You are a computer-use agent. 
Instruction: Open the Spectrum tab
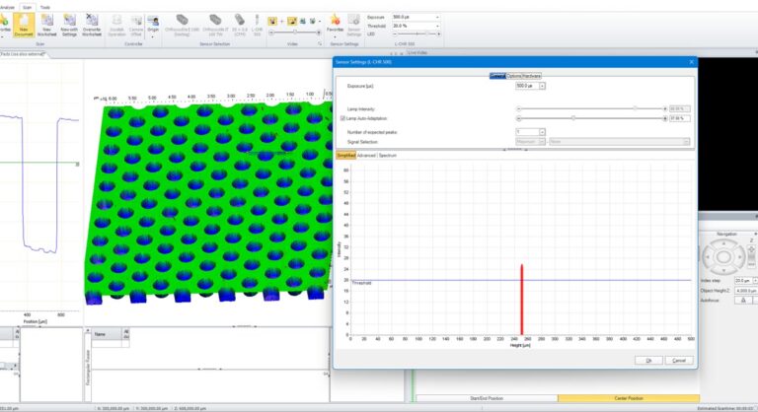point(388,155)
